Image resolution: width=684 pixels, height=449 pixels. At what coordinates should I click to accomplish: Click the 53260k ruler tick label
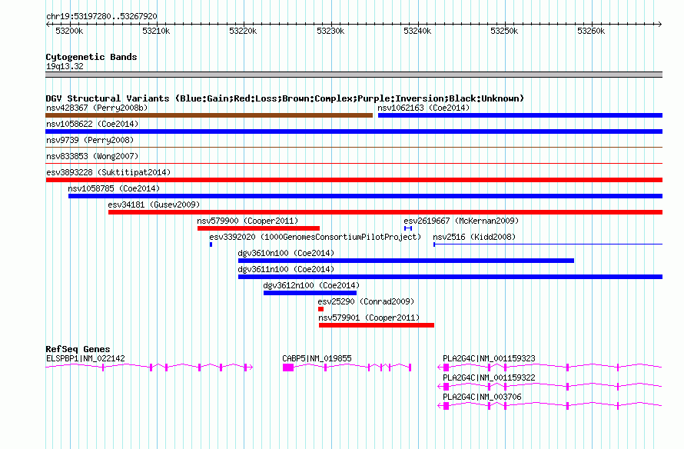click(591, 31)
